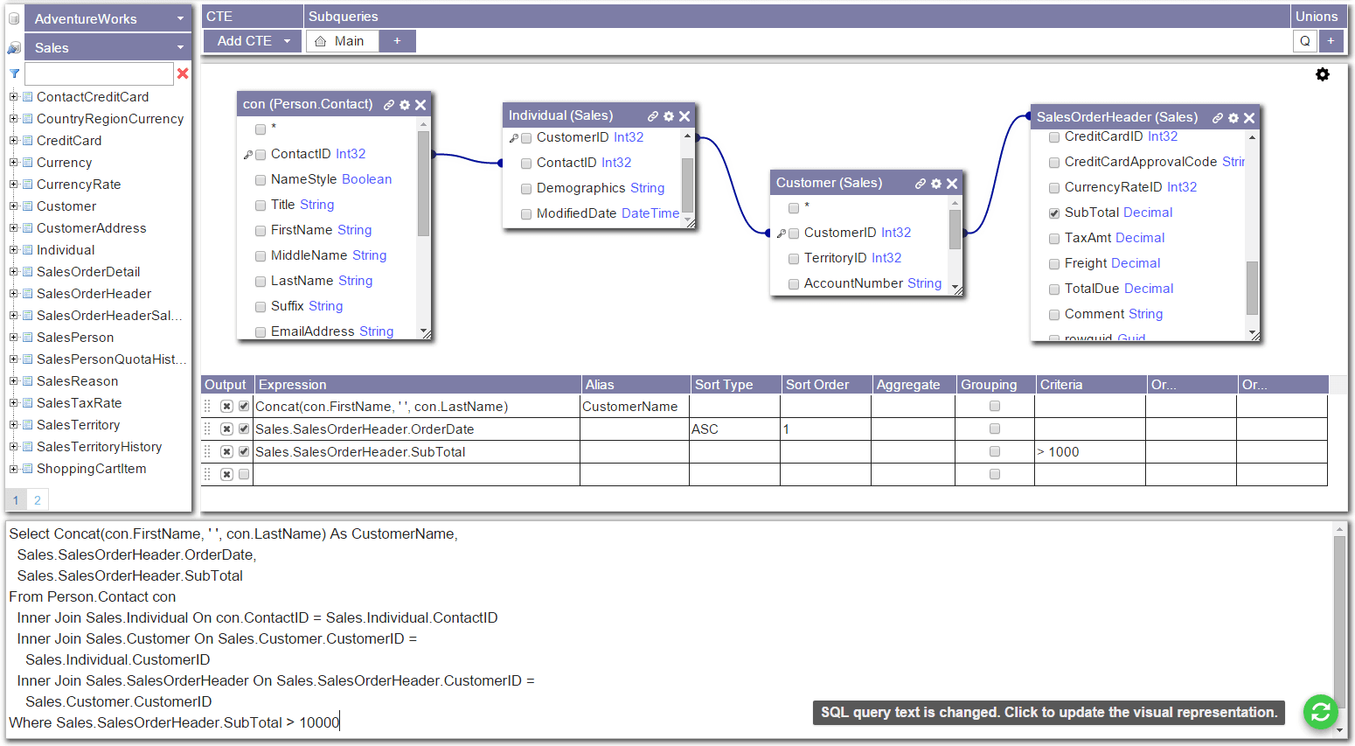Open settings gear of con (Person.Contact) table
This screenshot has height=746, width=1355.
tap(405, 105)
